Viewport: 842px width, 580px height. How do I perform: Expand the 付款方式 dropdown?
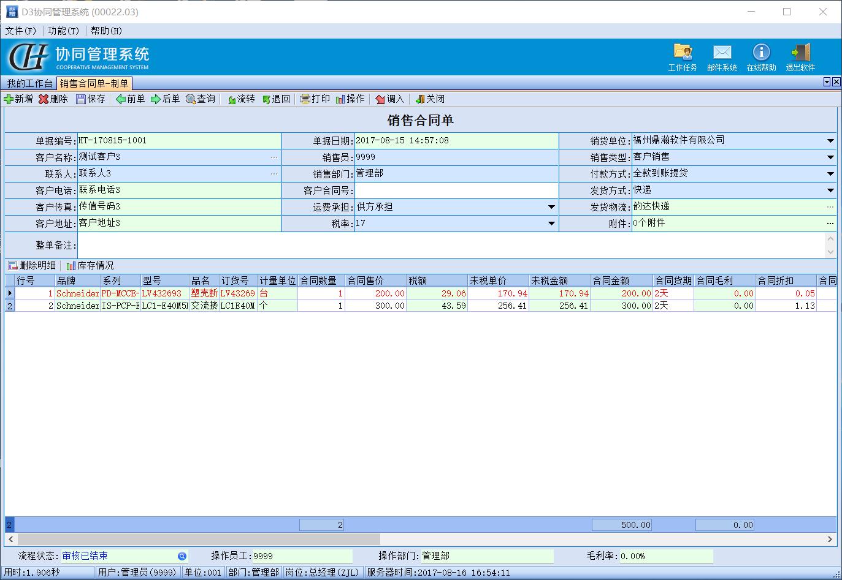(830, 174)
